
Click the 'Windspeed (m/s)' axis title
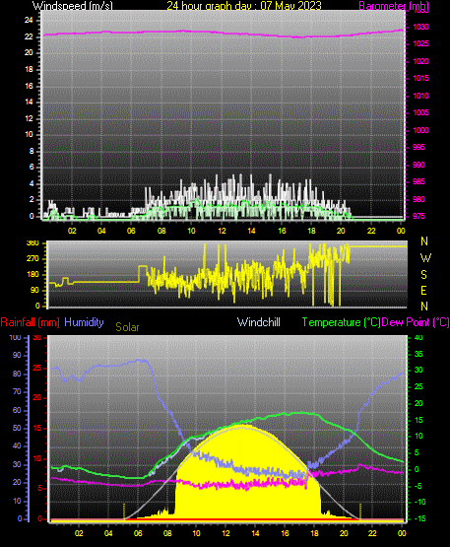click(73, 6)
